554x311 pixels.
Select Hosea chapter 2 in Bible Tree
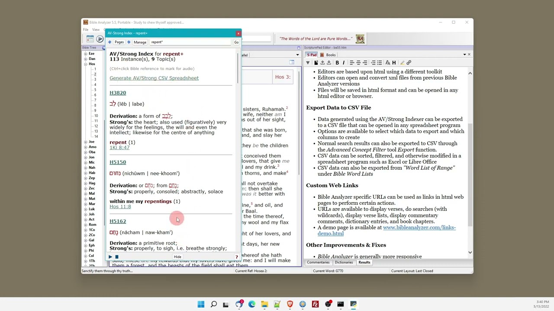(95, 74)
